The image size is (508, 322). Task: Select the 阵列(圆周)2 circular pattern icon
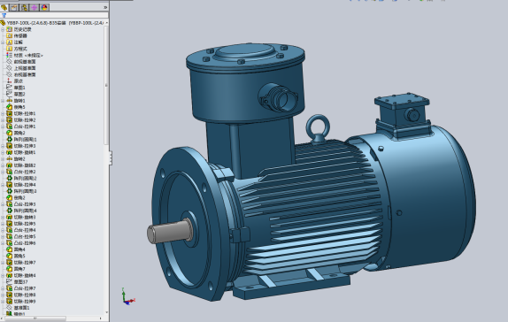[x=10, y=178]
